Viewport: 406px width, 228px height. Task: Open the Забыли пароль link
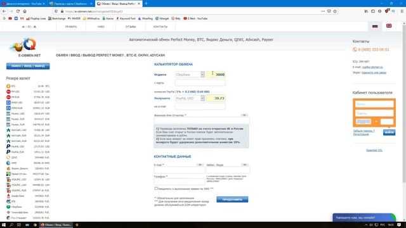pos(363,131)
